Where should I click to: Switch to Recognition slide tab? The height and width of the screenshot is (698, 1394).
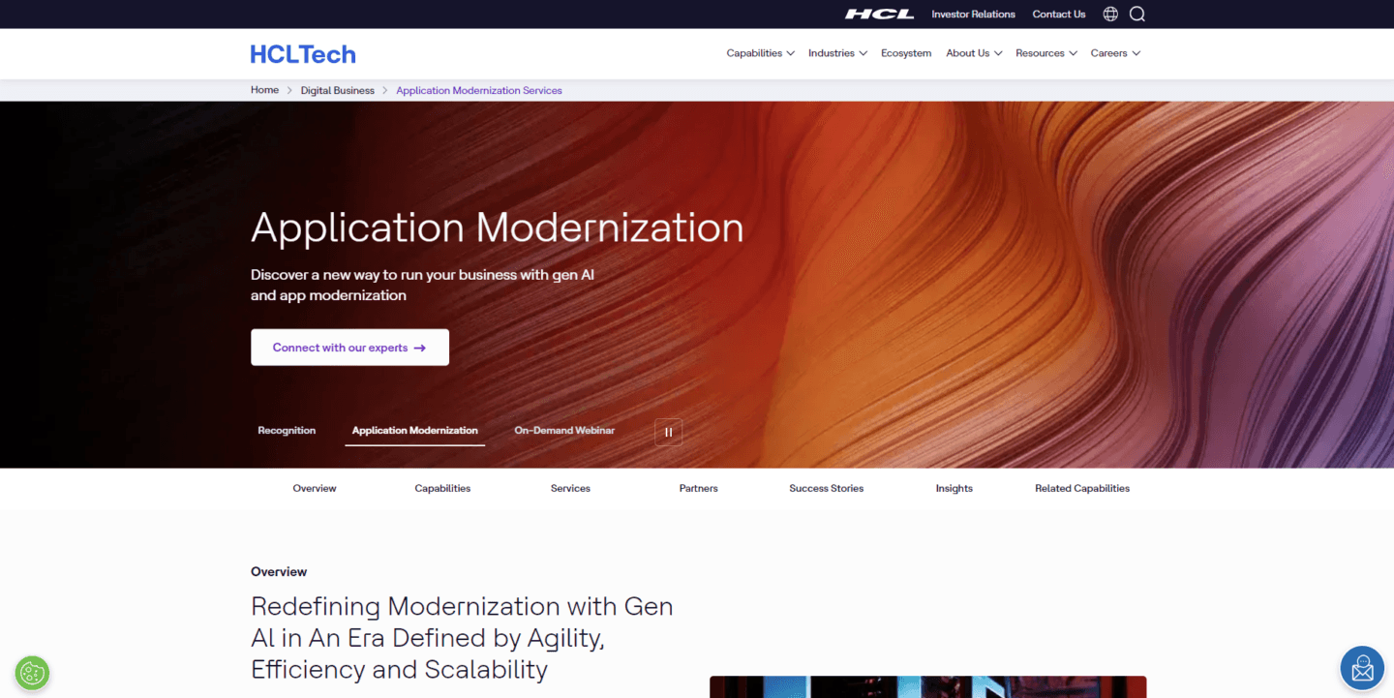tap(287, 430)
